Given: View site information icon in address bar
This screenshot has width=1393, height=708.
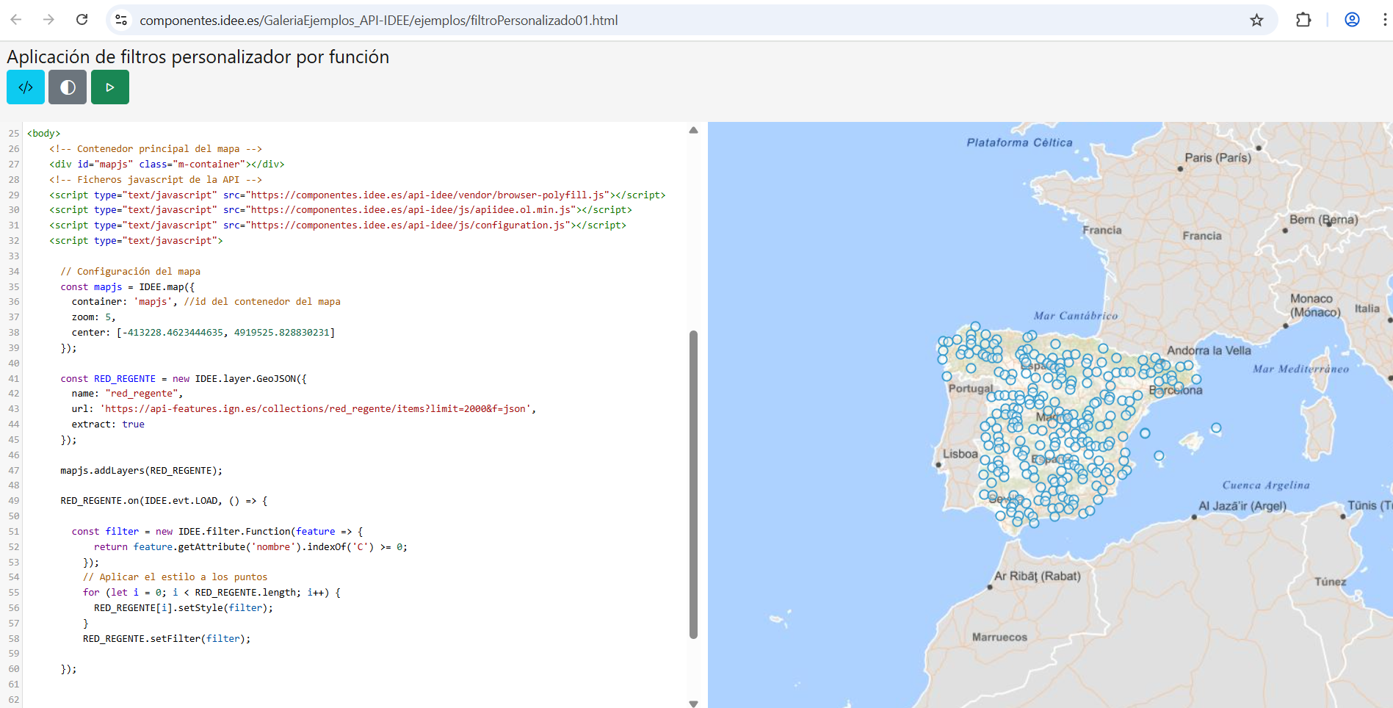Looking at the screenshot, I should point(122,20).
